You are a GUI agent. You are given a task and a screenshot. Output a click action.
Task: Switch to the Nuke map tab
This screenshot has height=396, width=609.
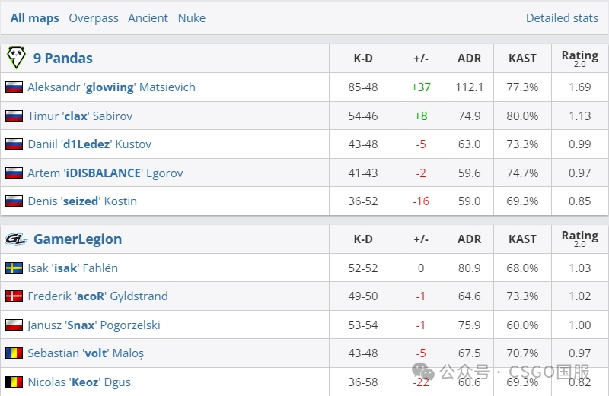pos(192,18)
